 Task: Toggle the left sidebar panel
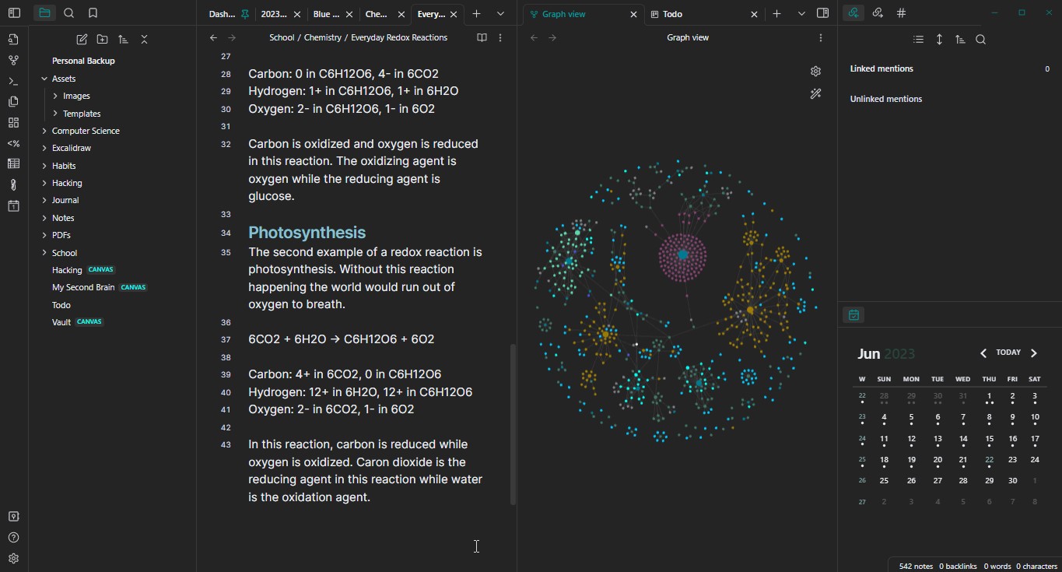[x=14, y=13]
